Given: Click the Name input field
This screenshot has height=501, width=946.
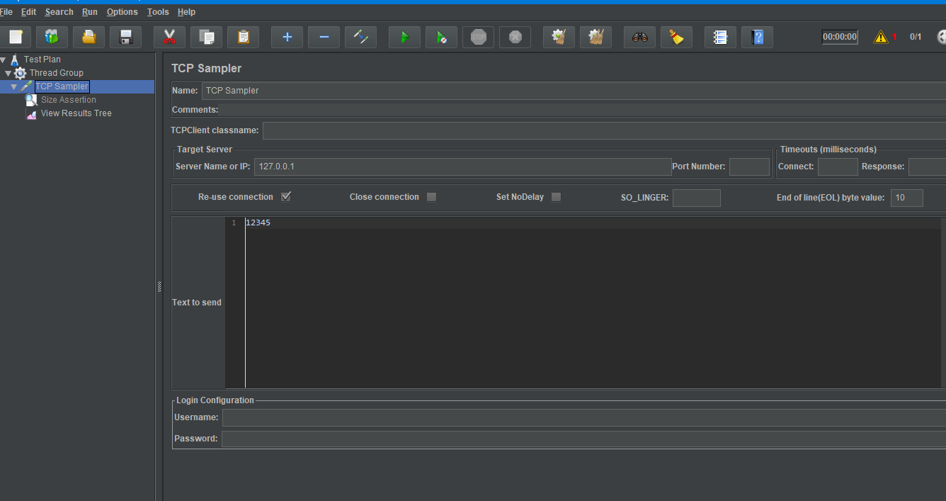Looking at the screenshot, I should (574, 91).
